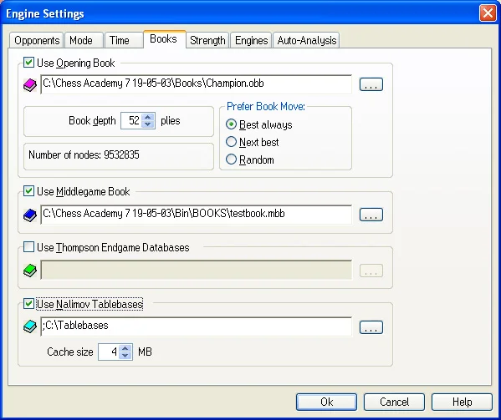Image resolution: width=501 pixels, height=420 pixels.
Task: Click the opening book path field
Action: click(197, 84)
